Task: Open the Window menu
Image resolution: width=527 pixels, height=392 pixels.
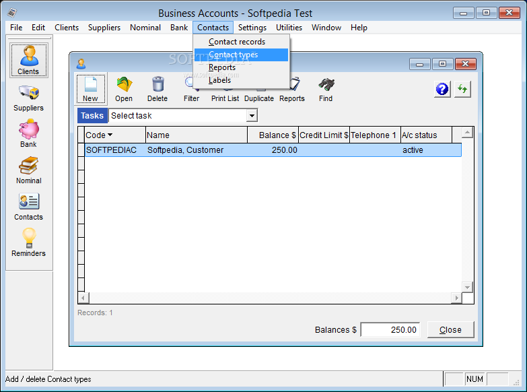Action: pos(326,28)
